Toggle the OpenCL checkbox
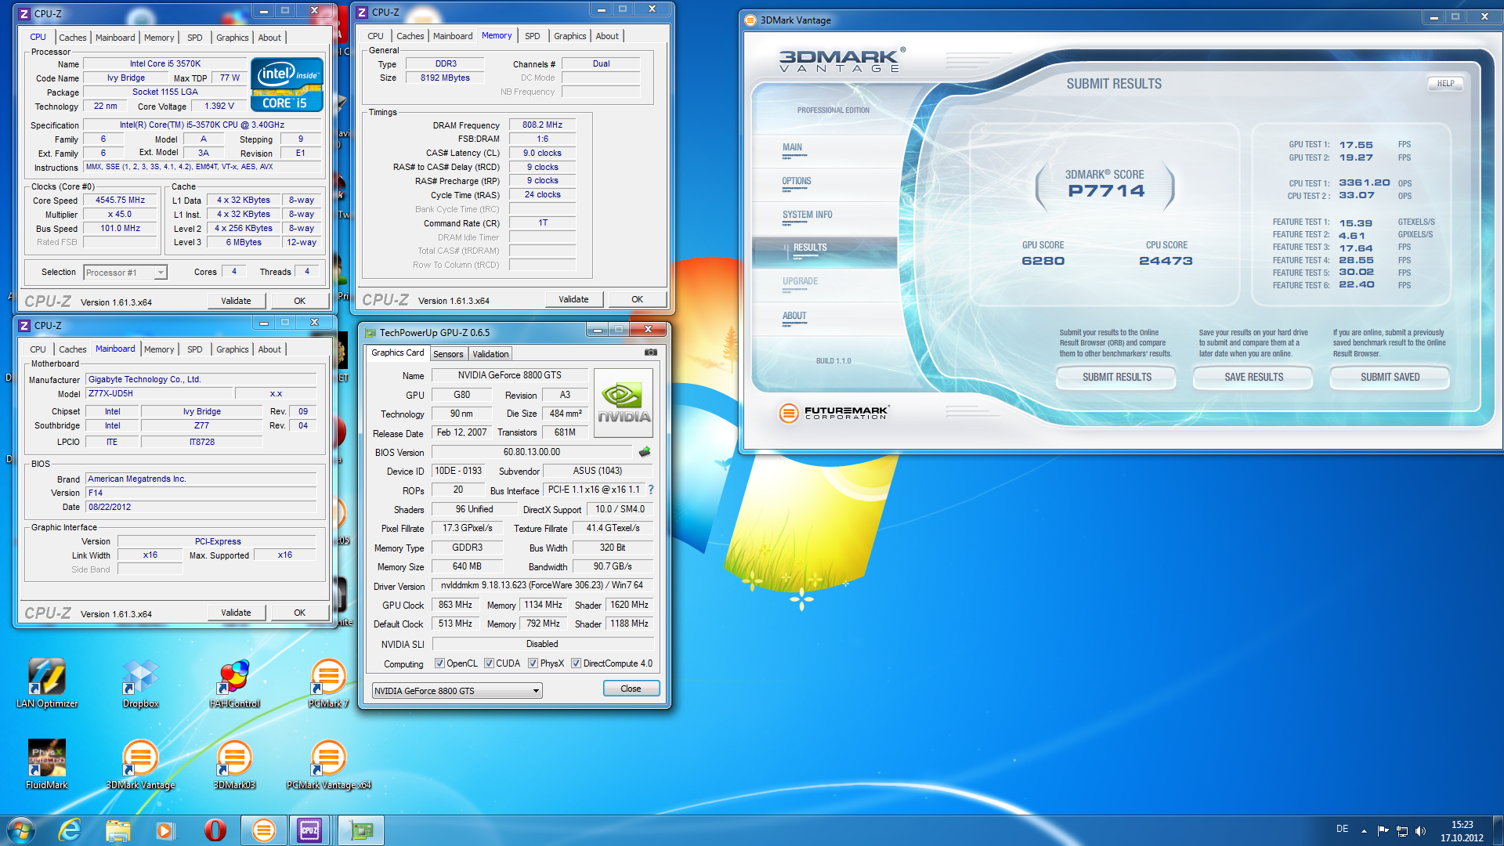This screenshot has height=846, width=1504. [x=439, y=663]
